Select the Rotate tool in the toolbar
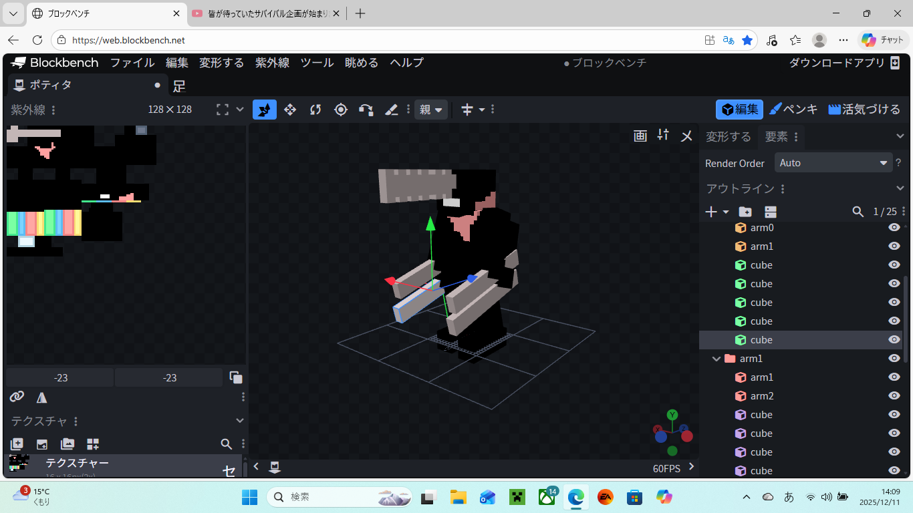The image size is (913, 513). point(315,109)
